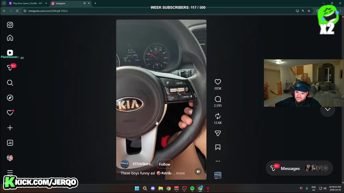Open clock and date panel
The width and height of the screenshot is (344, 193).
[x=335, y=188]
